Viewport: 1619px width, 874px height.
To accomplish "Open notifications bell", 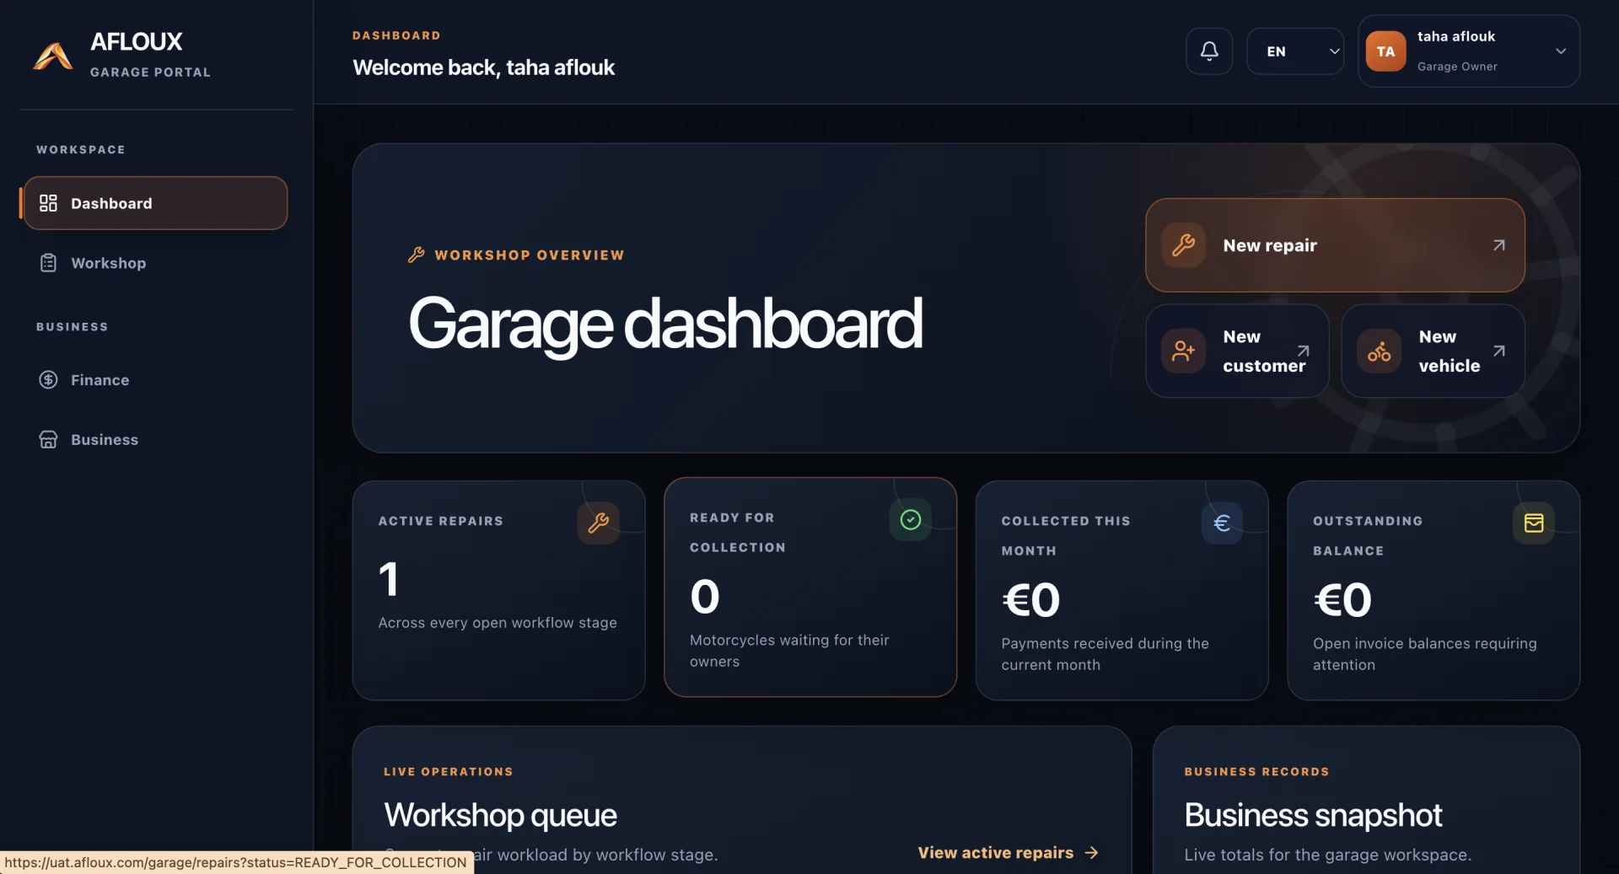I will coord(1209,51).
